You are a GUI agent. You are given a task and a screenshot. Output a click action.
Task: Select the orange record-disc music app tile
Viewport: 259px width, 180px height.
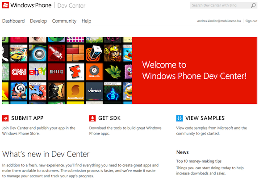pyautogui.click(x=94, y=72)
